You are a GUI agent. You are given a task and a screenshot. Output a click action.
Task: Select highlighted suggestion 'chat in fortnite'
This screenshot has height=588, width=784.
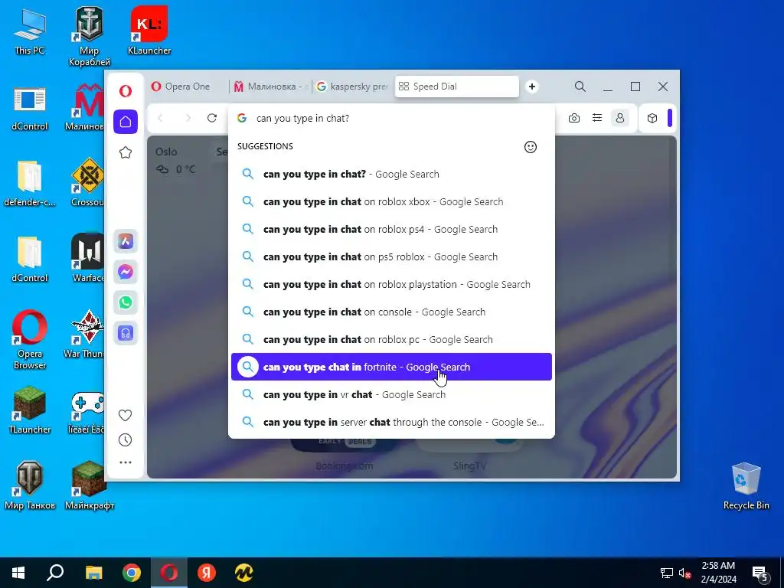point(391,367)
